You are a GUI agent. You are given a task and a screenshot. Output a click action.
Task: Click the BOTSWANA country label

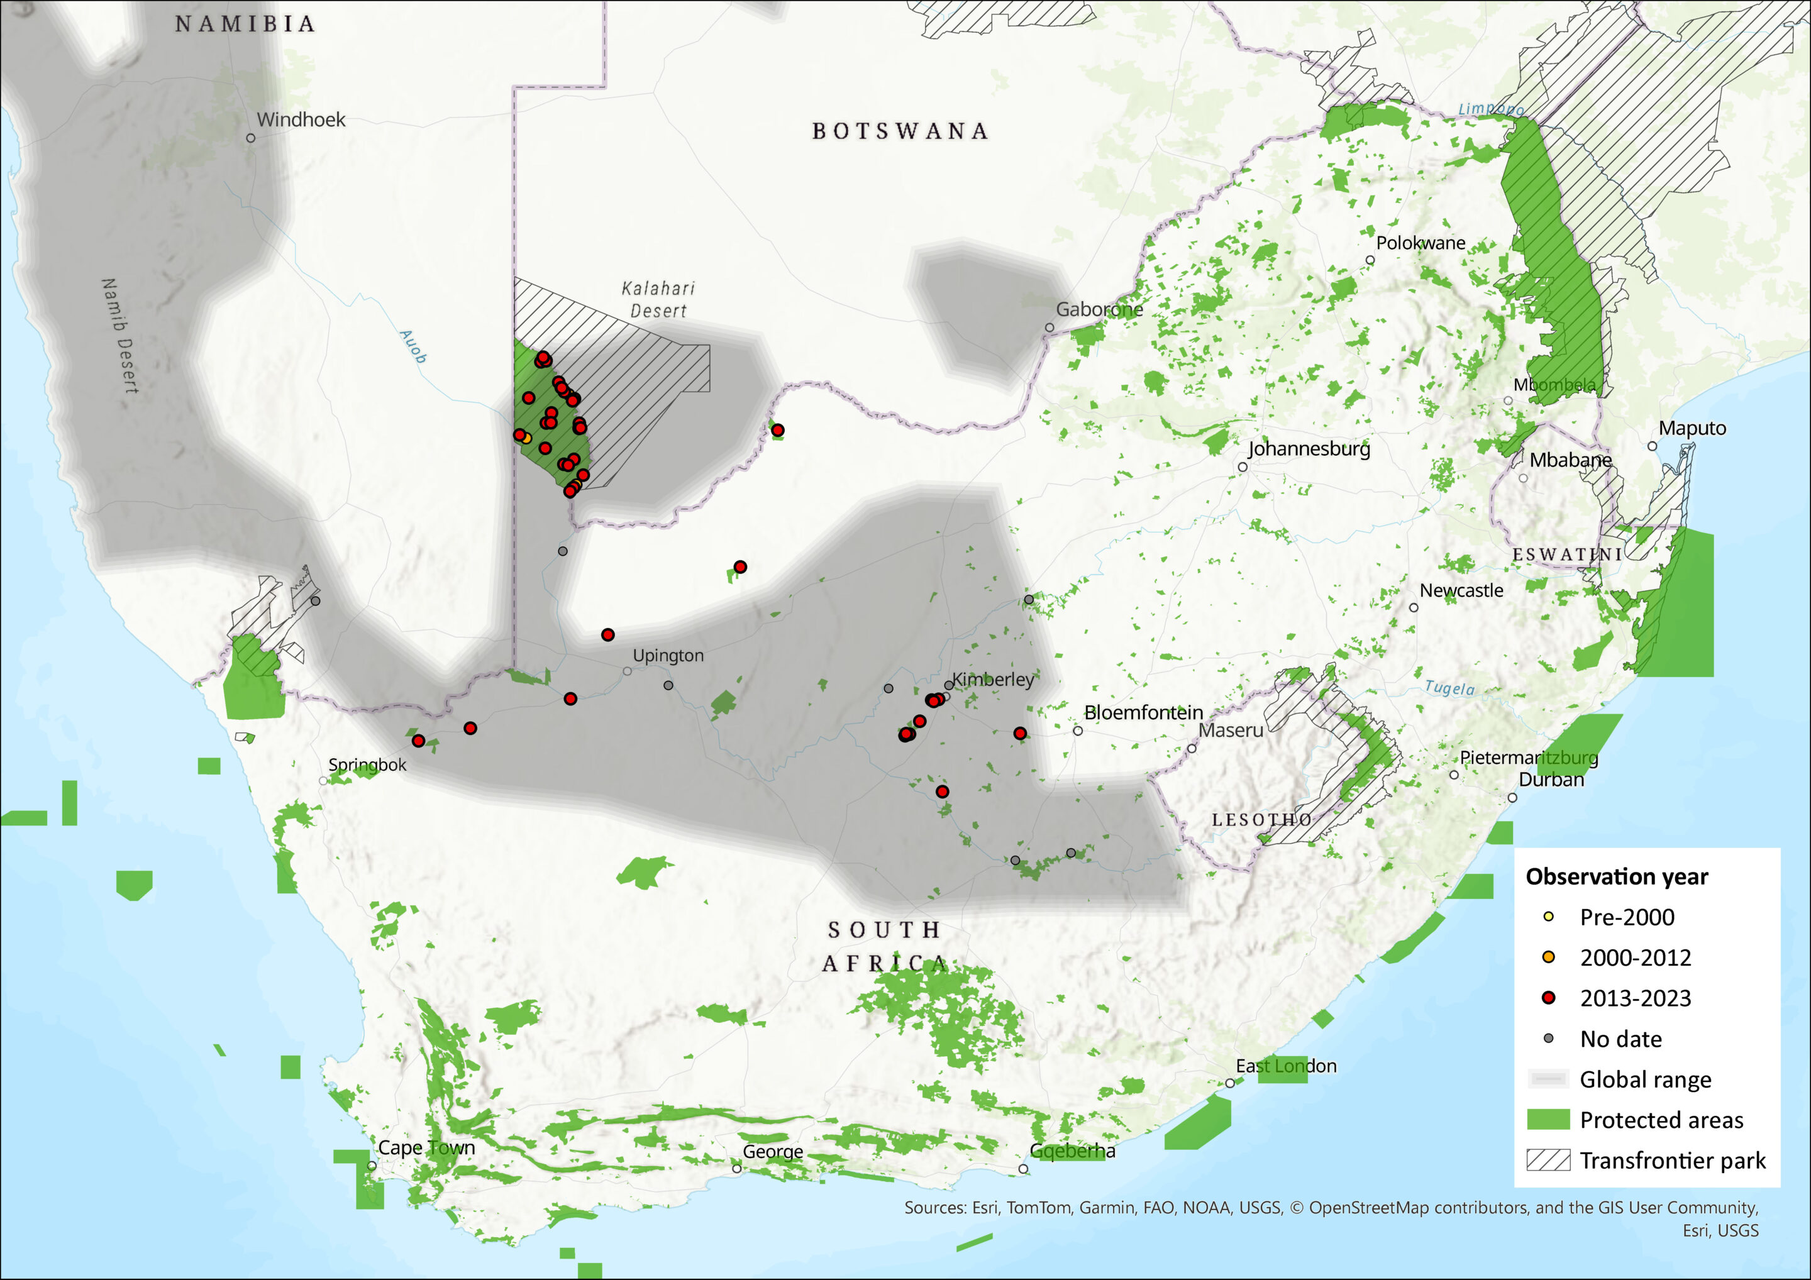[x=900, y=131]
